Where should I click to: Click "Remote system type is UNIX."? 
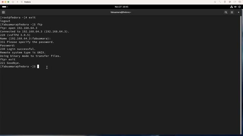[23, 53]
